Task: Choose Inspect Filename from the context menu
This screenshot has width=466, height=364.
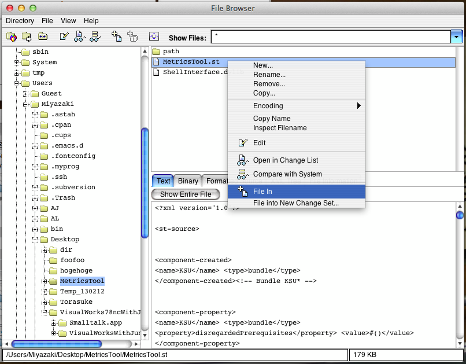Action: [x=296, y=128]
